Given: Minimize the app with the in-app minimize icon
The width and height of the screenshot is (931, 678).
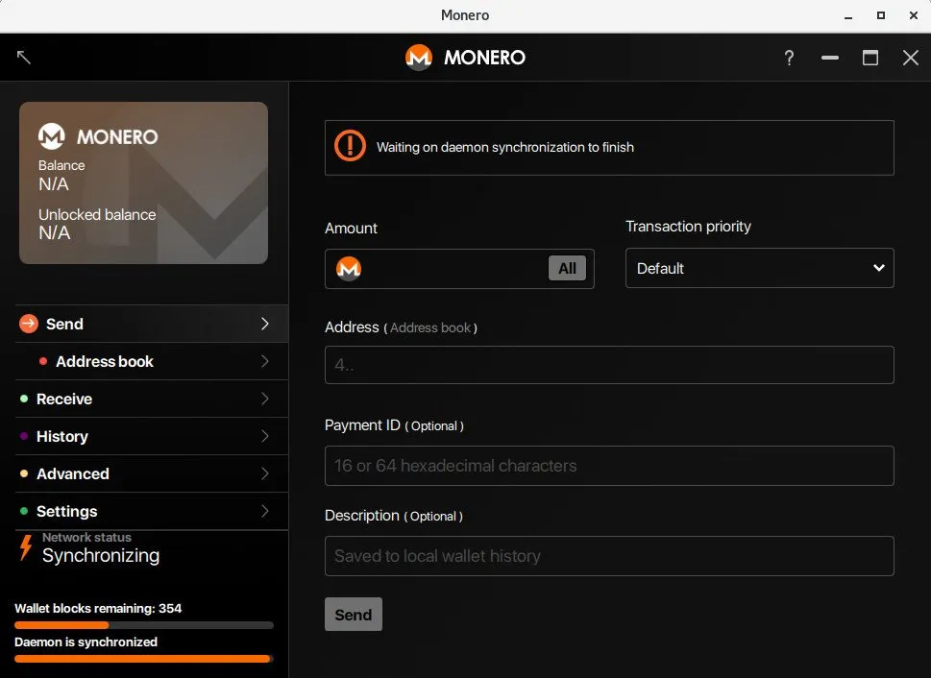Looking at the screenshot, I should point(830,58).
